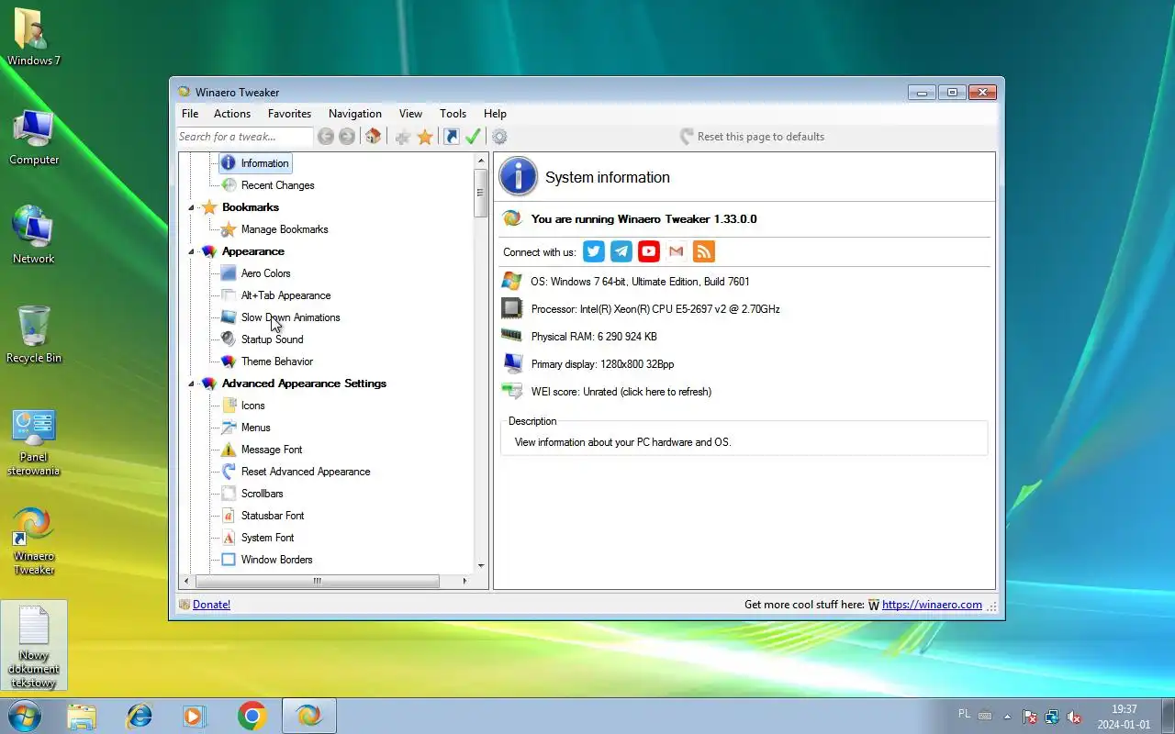Select Scrollbars tree item
Image resolution: width=1175 pixels, height=734 pixels.
[x=262, y=494]
